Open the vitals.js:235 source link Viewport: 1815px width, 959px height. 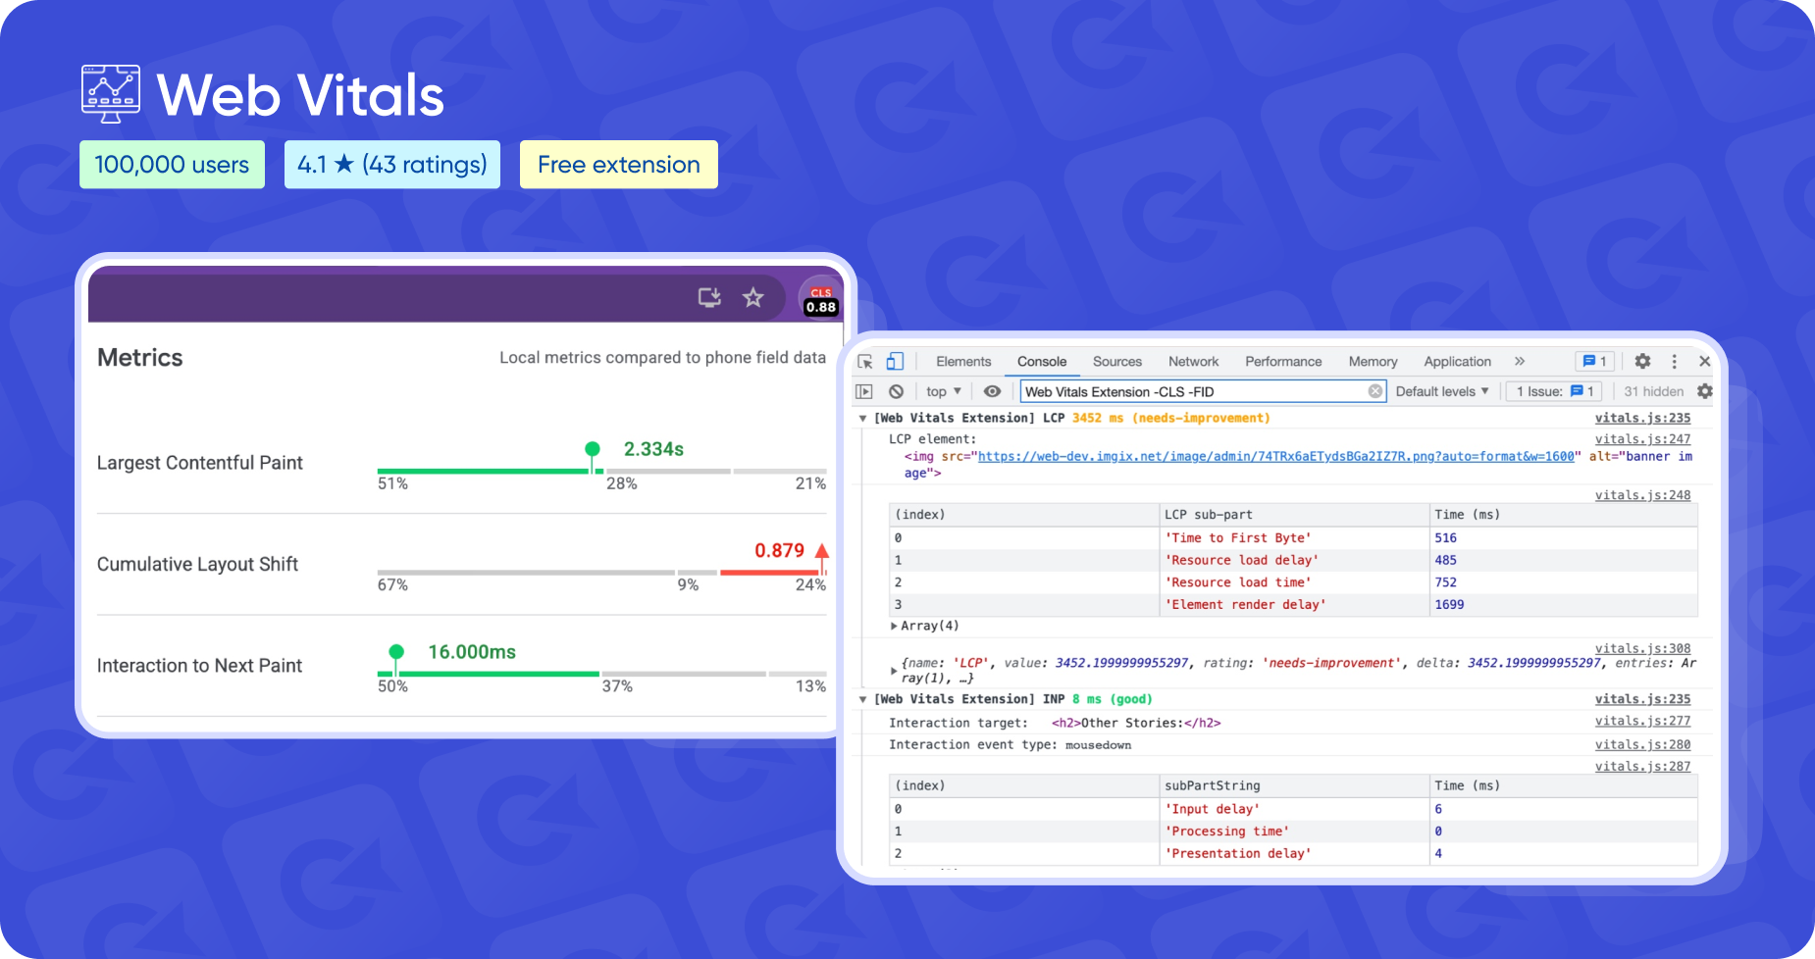click(x=1643, y=418)
